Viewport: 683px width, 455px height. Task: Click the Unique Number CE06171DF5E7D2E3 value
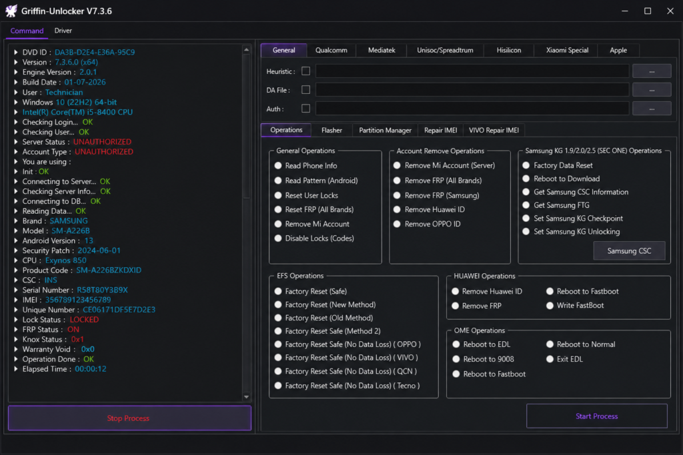click(119, 310)
